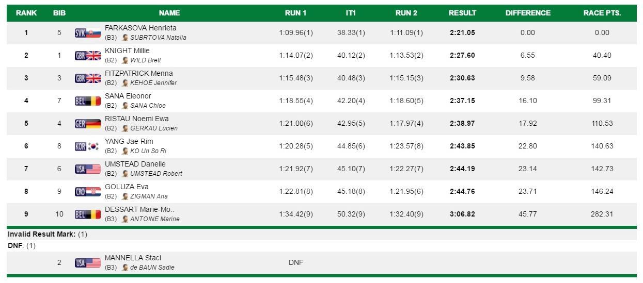Open athlete Farkasova Henrieta's name link
This screenshot has width=643, height=283.
(140, 28)
